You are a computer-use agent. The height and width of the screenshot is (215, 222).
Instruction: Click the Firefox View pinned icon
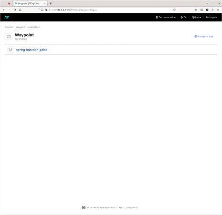[9, 3]
